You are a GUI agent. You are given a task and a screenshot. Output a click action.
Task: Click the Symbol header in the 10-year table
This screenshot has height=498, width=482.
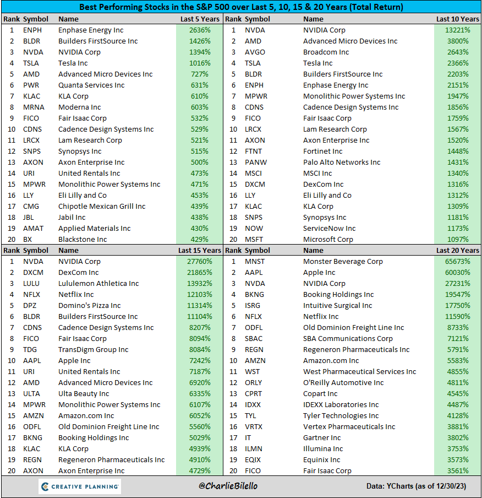coord(259,18)
